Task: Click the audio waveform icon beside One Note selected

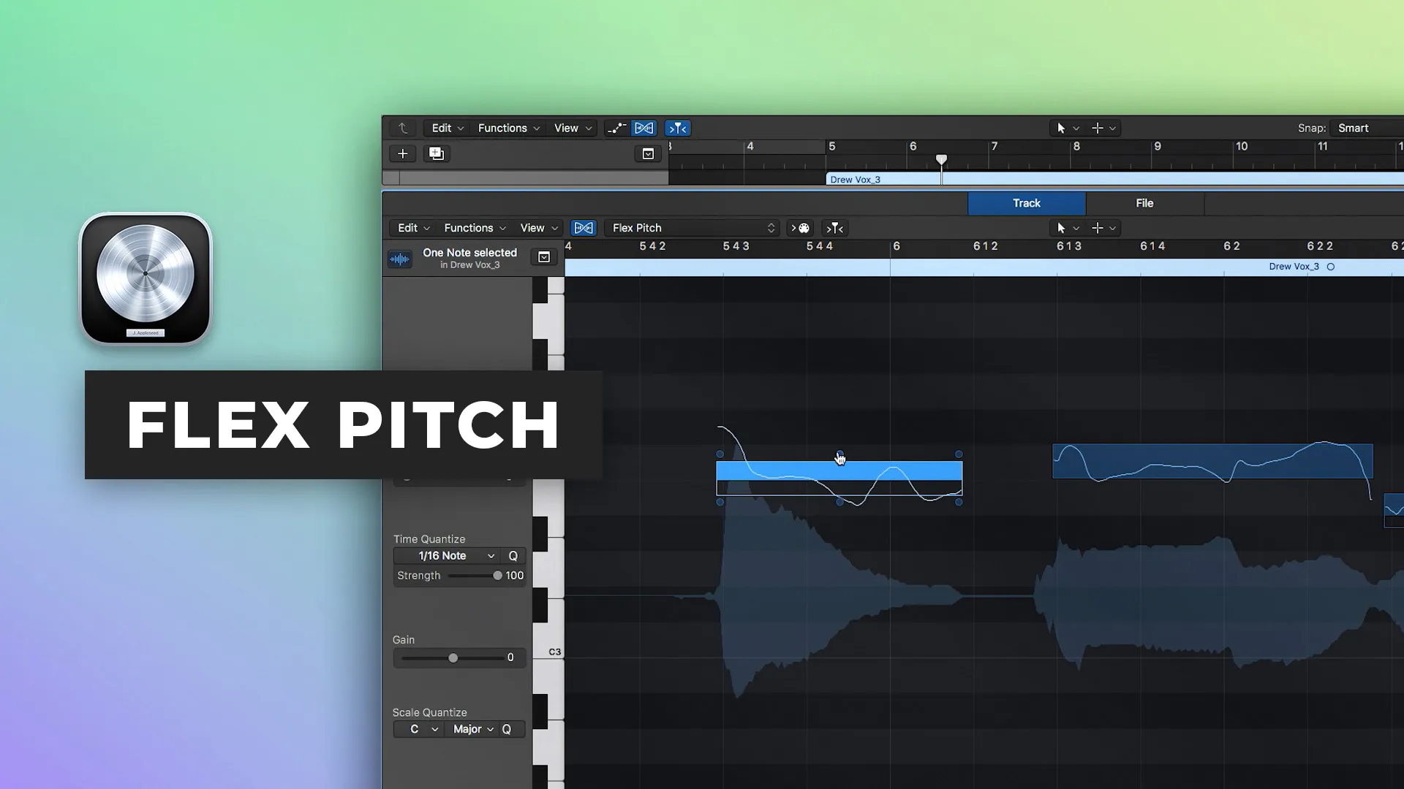Action: pos(399,259)
